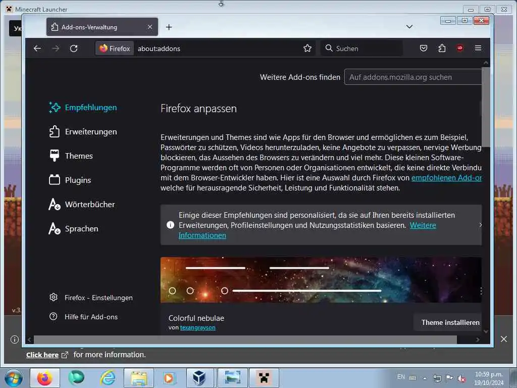Open Sprachen category in sidebar
The height and width of the screenshot is (388, 517).
point(73,229)
